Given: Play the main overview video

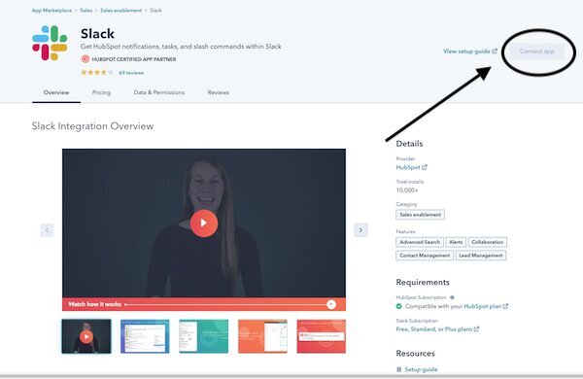Looking at the screenshot, I should (204, 223).
